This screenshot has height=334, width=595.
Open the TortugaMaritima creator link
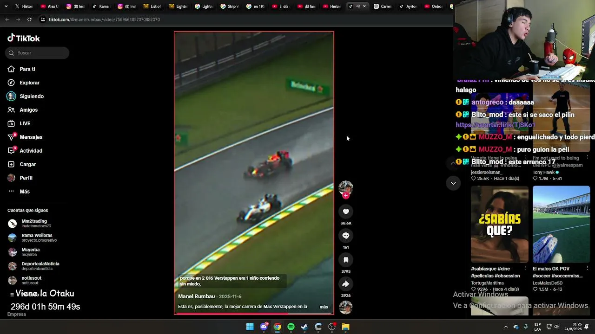(487, 283)
